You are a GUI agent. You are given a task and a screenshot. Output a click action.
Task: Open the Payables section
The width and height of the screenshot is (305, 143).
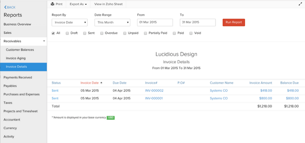(x=10, y=86)
